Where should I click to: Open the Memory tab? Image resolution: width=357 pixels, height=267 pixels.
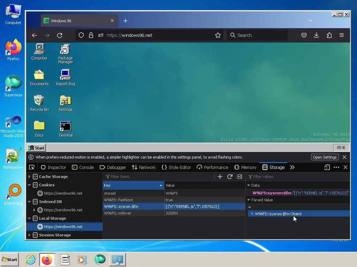pyautogui.click(x=245, y=167)
